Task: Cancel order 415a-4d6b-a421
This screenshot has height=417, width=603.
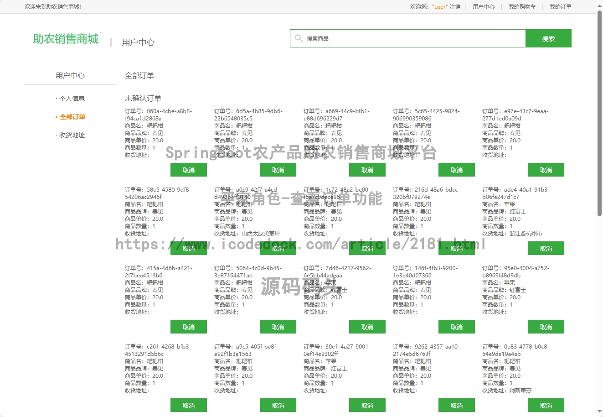Action: tap(189, 327)
